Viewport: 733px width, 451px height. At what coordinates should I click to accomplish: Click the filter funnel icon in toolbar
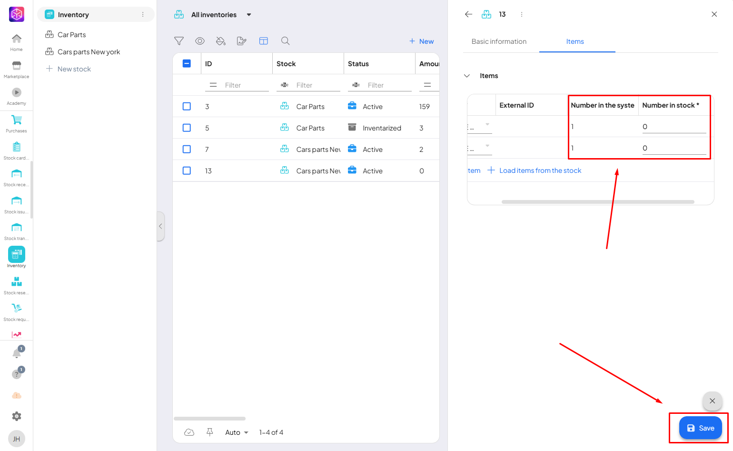pyautogui.click(x=179, y=41)
